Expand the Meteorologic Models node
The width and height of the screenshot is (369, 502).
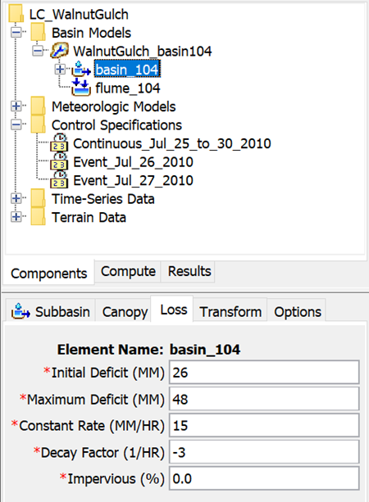(16, 106)
